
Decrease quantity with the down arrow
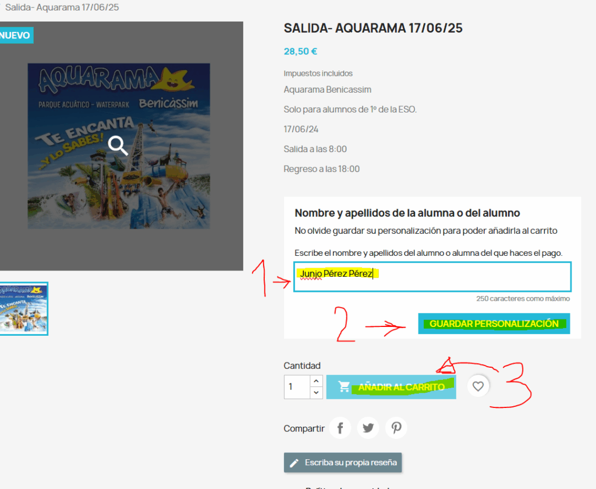316,393
